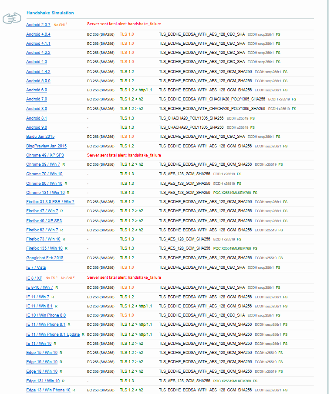Image resolution: width=334 pixels, height=394 pixels.
Task: Open the Firefox 47 / Win 7 link
Action: (42, 211)
